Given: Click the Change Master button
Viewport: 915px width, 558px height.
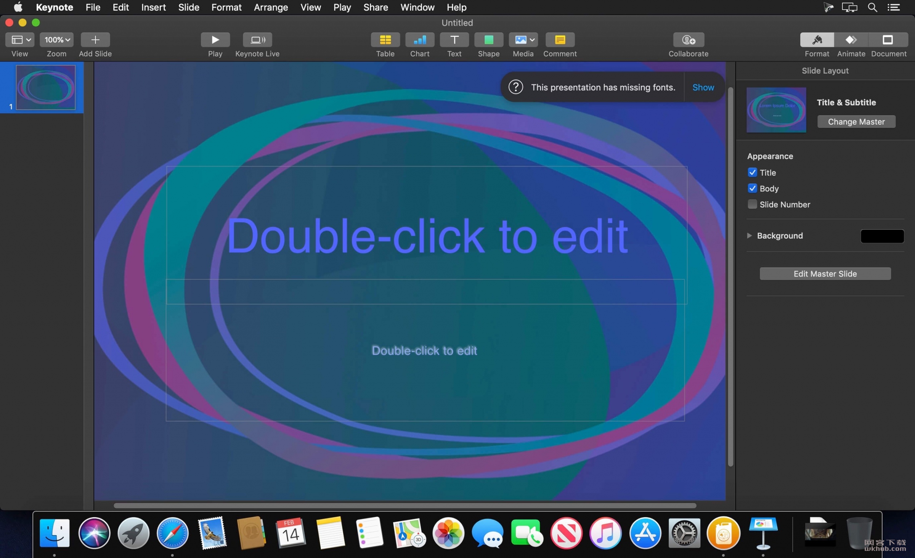Looking at the screenshot, I should [856, 122].
